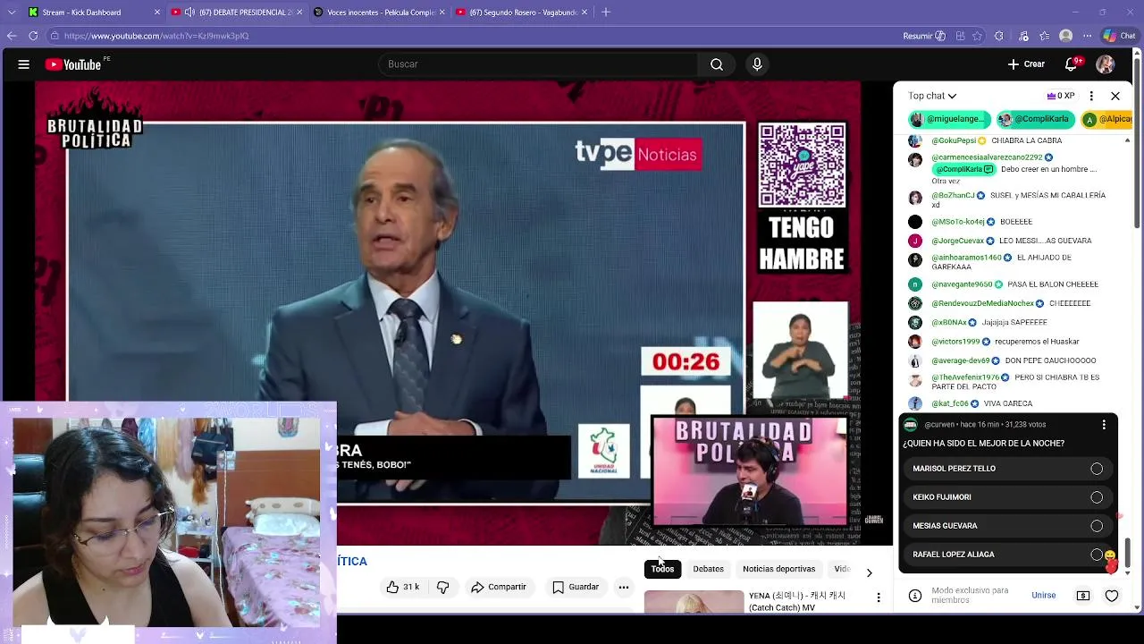Choose MESIAS GUEVARA poll radio button
Viewport: 1144px width, 644px height.
click(x=1097, y=526)
